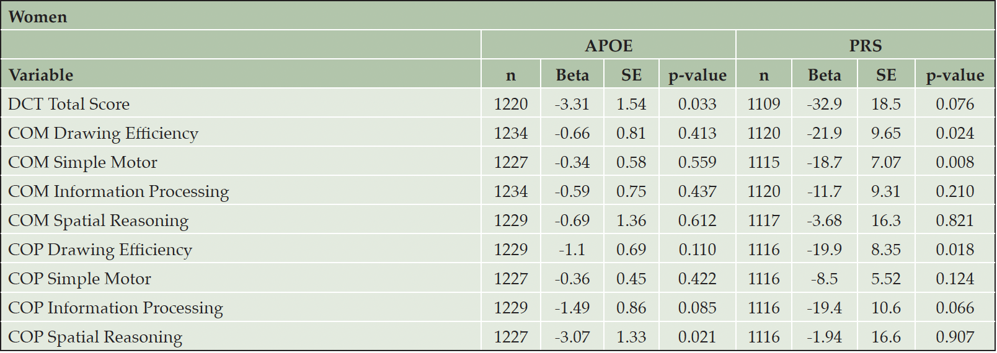The width and height of the screenshot is (997, 353).
Task: Select the APOE column group header
Action: pos(608,46)
